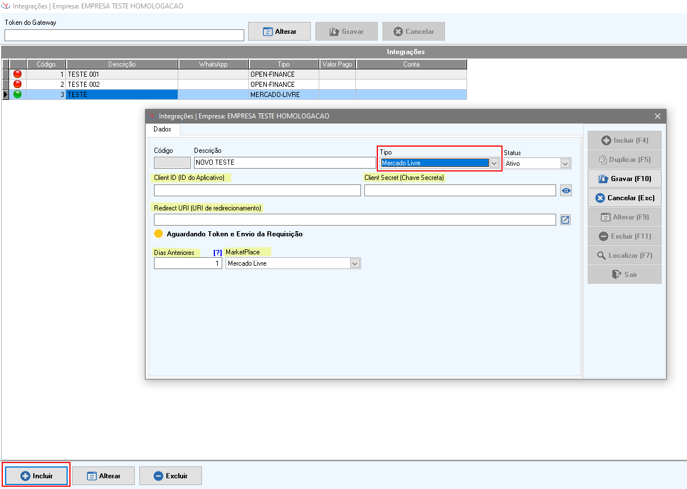Select the MERCADO-LIVRE cell in grid
This screenshot has width=687, height=489.
pos(284,95)
